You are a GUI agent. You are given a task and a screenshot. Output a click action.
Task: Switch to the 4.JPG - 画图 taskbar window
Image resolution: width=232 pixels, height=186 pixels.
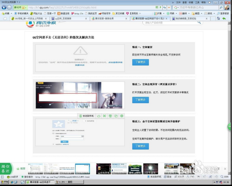69,182
